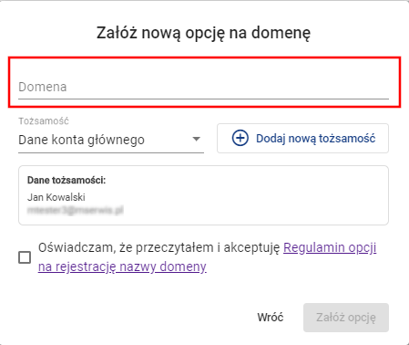Click the Domena input field

(203, 87)
